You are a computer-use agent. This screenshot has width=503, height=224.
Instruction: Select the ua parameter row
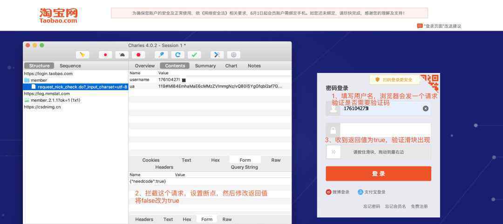(210, 86)
